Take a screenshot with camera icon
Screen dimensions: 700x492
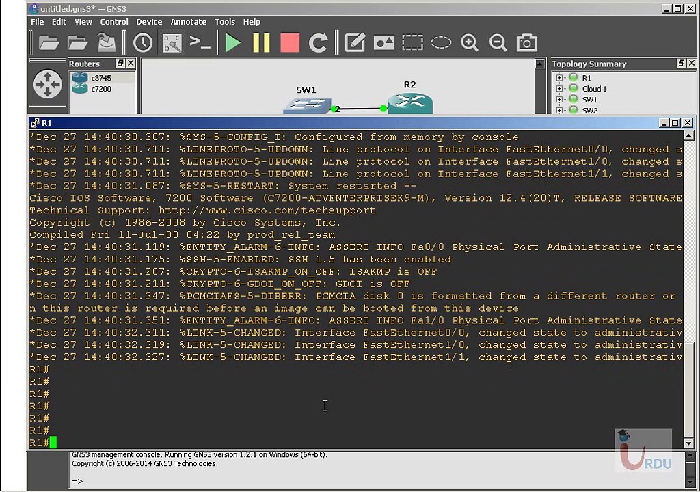pyautogui.click(x=527, y=43)
